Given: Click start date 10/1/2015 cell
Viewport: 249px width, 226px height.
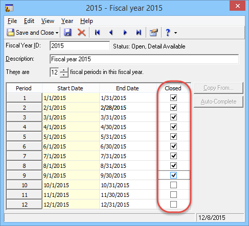Looking at the screenshot, I should pyautogui.click(x=71, y=185).
